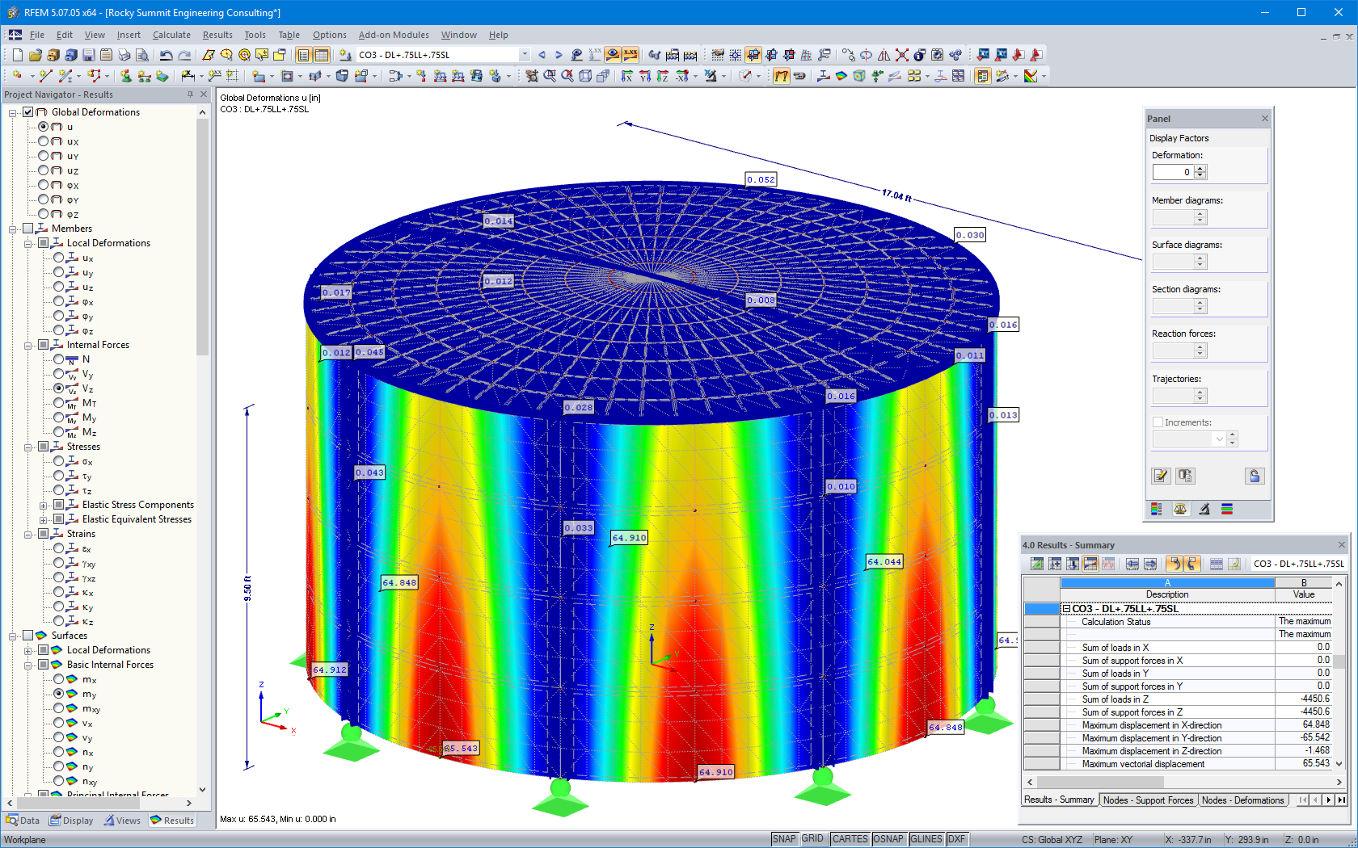Viewport: 1358px width, 848px height.
Task: Open the load case CO3 dropdown
Action: (525, 55)
